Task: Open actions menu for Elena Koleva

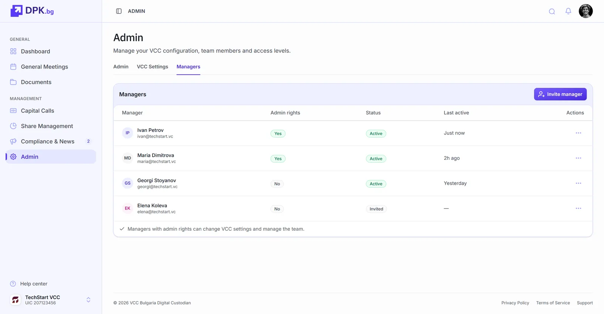Action: click(x=578, y=208)
